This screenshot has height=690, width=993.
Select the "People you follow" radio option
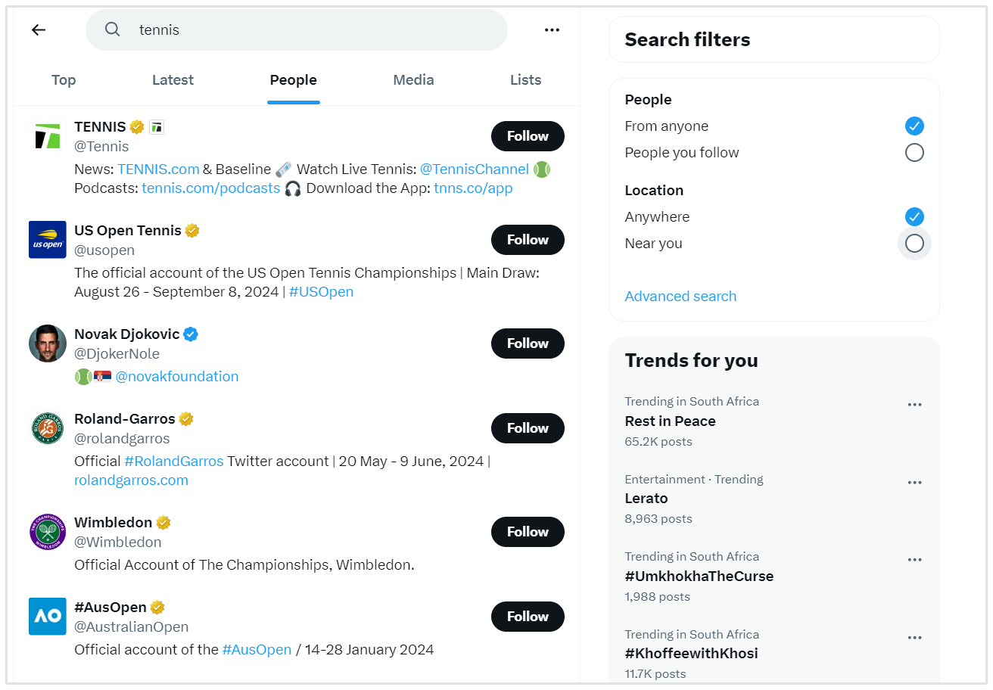pyautogui.click(x=914, y=153)
